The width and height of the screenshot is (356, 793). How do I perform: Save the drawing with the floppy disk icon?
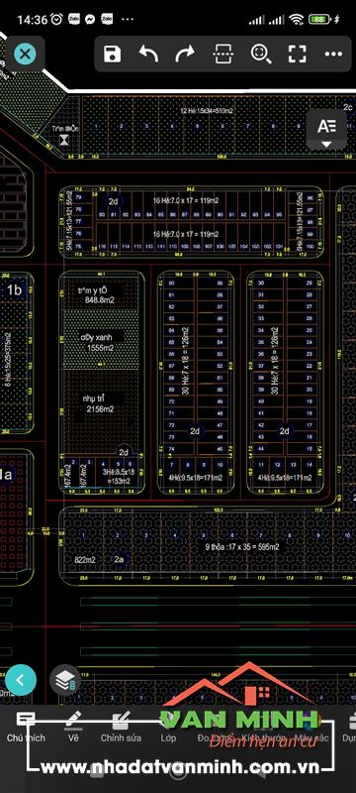[x=113, y=54]
